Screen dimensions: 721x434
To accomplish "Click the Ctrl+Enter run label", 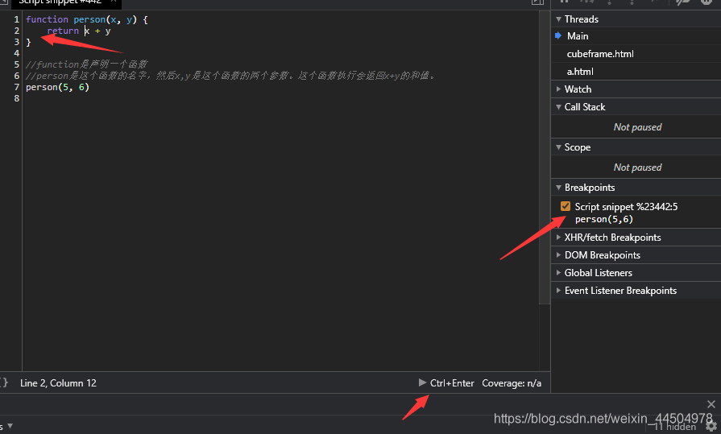I will click(x=452, y=383).
